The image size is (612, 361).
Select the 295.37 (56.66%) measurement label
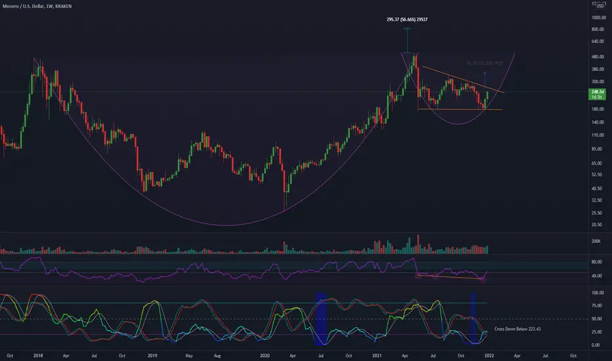pyautogui.click(x=407, y=20)
